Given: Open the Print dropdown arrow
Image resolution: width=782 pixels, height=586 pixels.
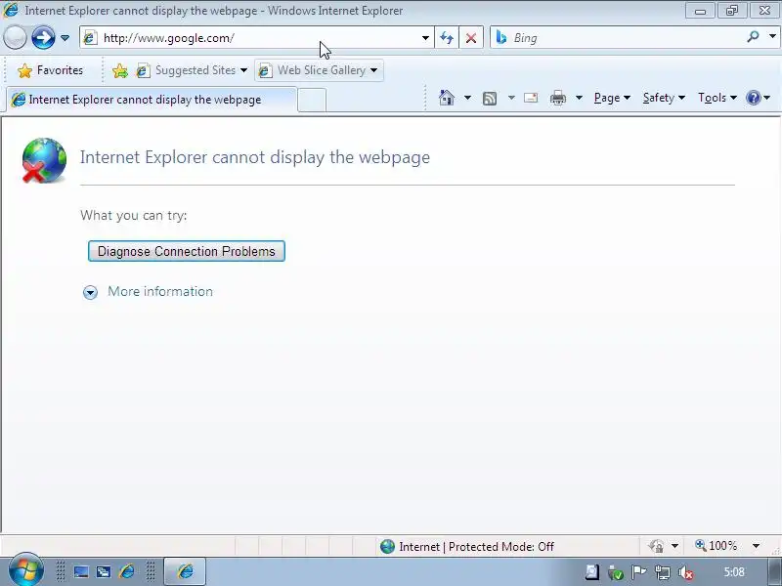Looking at the screenshot, I should [579, 98].
